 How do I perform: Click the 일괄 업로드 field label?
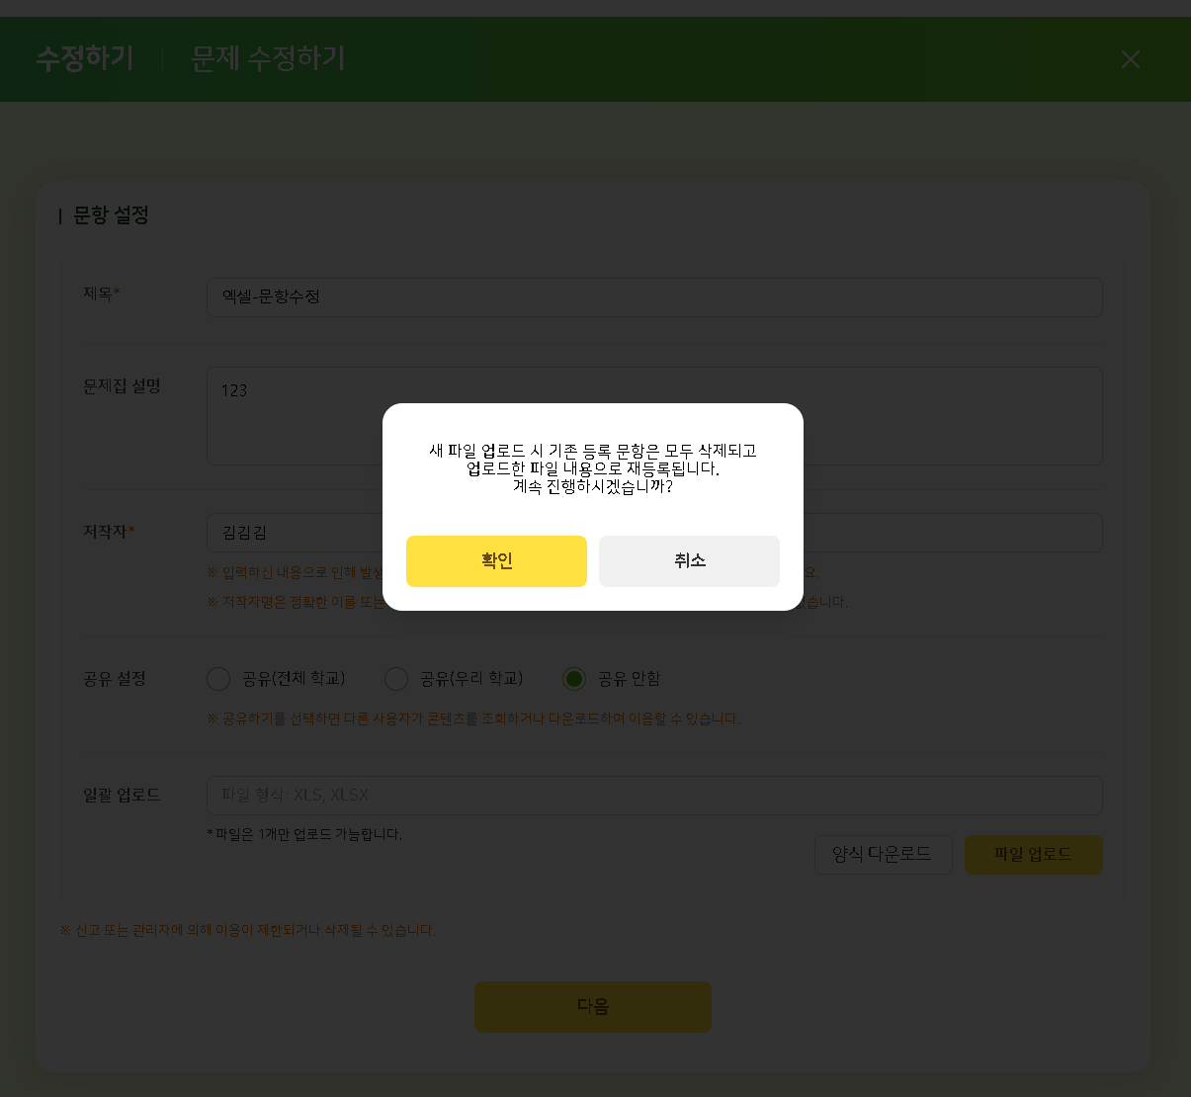122,796
